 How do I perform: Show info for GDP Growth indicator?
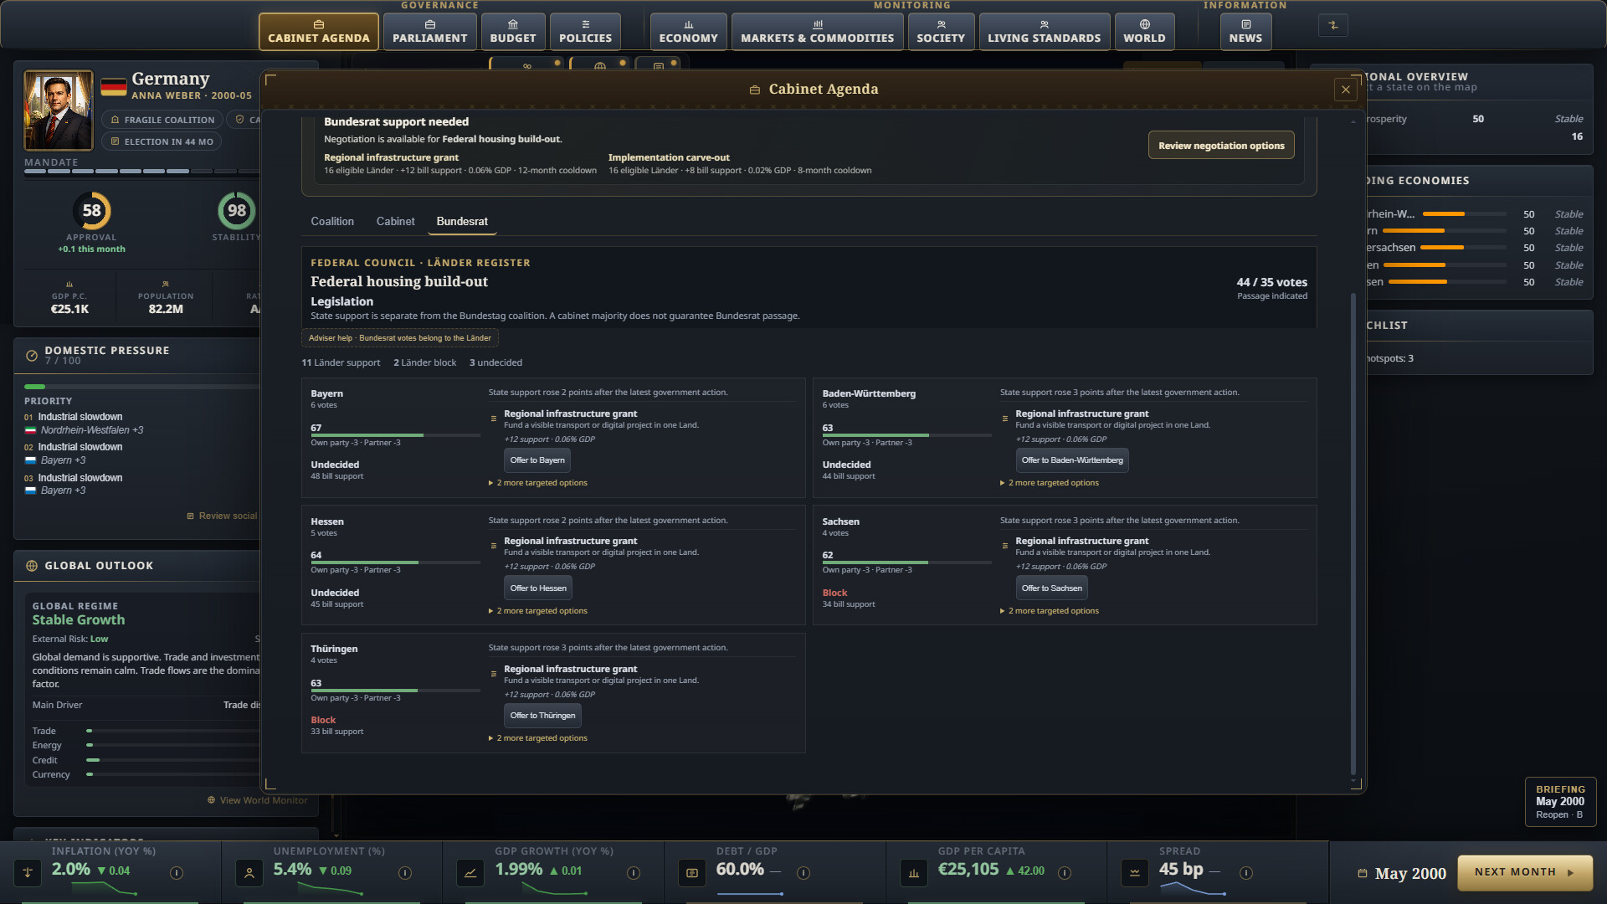(634, 873)
